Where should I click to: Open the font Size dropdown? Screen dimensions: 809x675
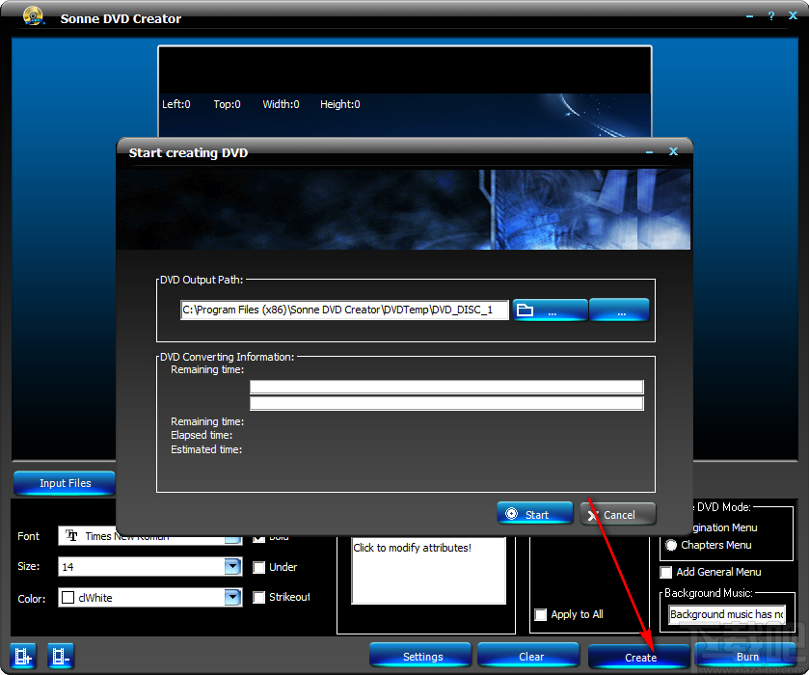pos(231,567)
